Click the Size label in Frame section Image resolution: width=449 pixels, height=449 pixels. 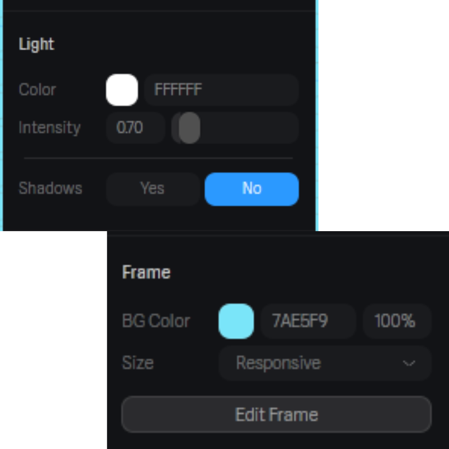coord(138,363)
